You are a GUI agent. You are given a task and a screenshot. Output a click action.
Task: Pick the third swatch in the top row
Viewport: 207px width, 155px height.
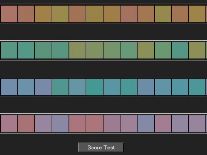(x=43, y=14)
